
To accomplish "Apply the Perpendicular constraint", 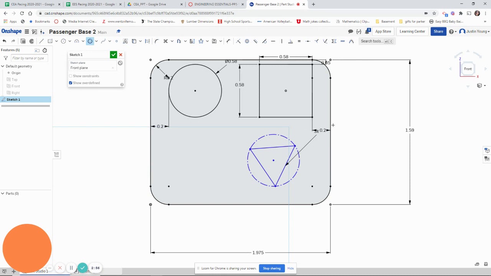I will point(290,41).
